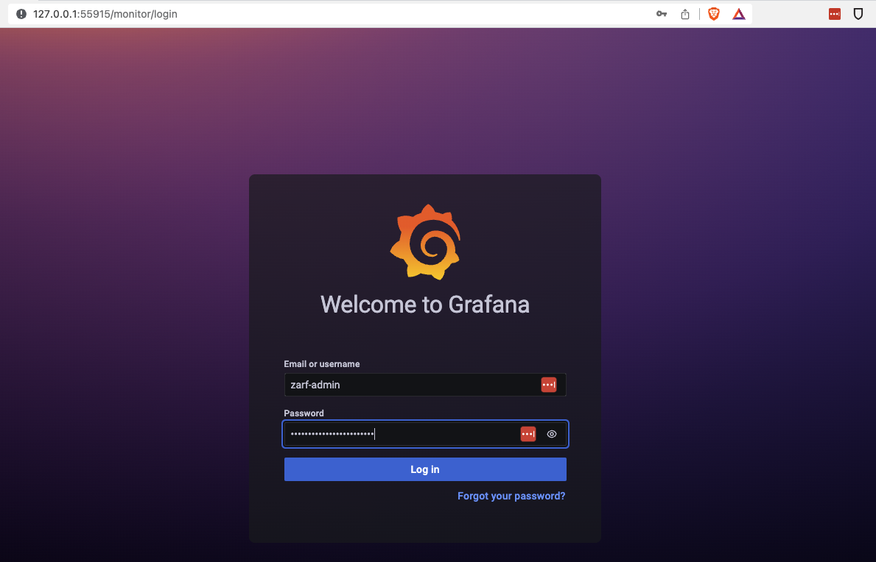
Task: Focus the Password input field
Action: click(x=425, y=434)
